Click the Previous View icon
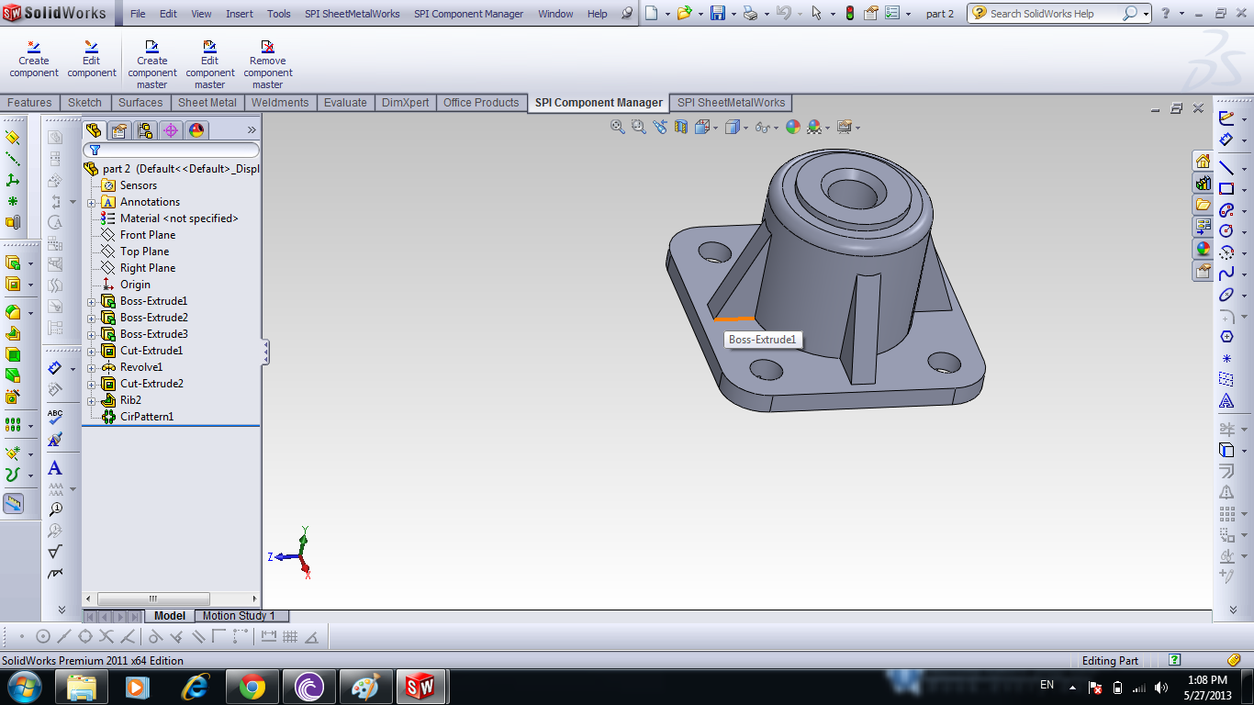The width and height of the screenshot is (1254, 705). [660, 128]
